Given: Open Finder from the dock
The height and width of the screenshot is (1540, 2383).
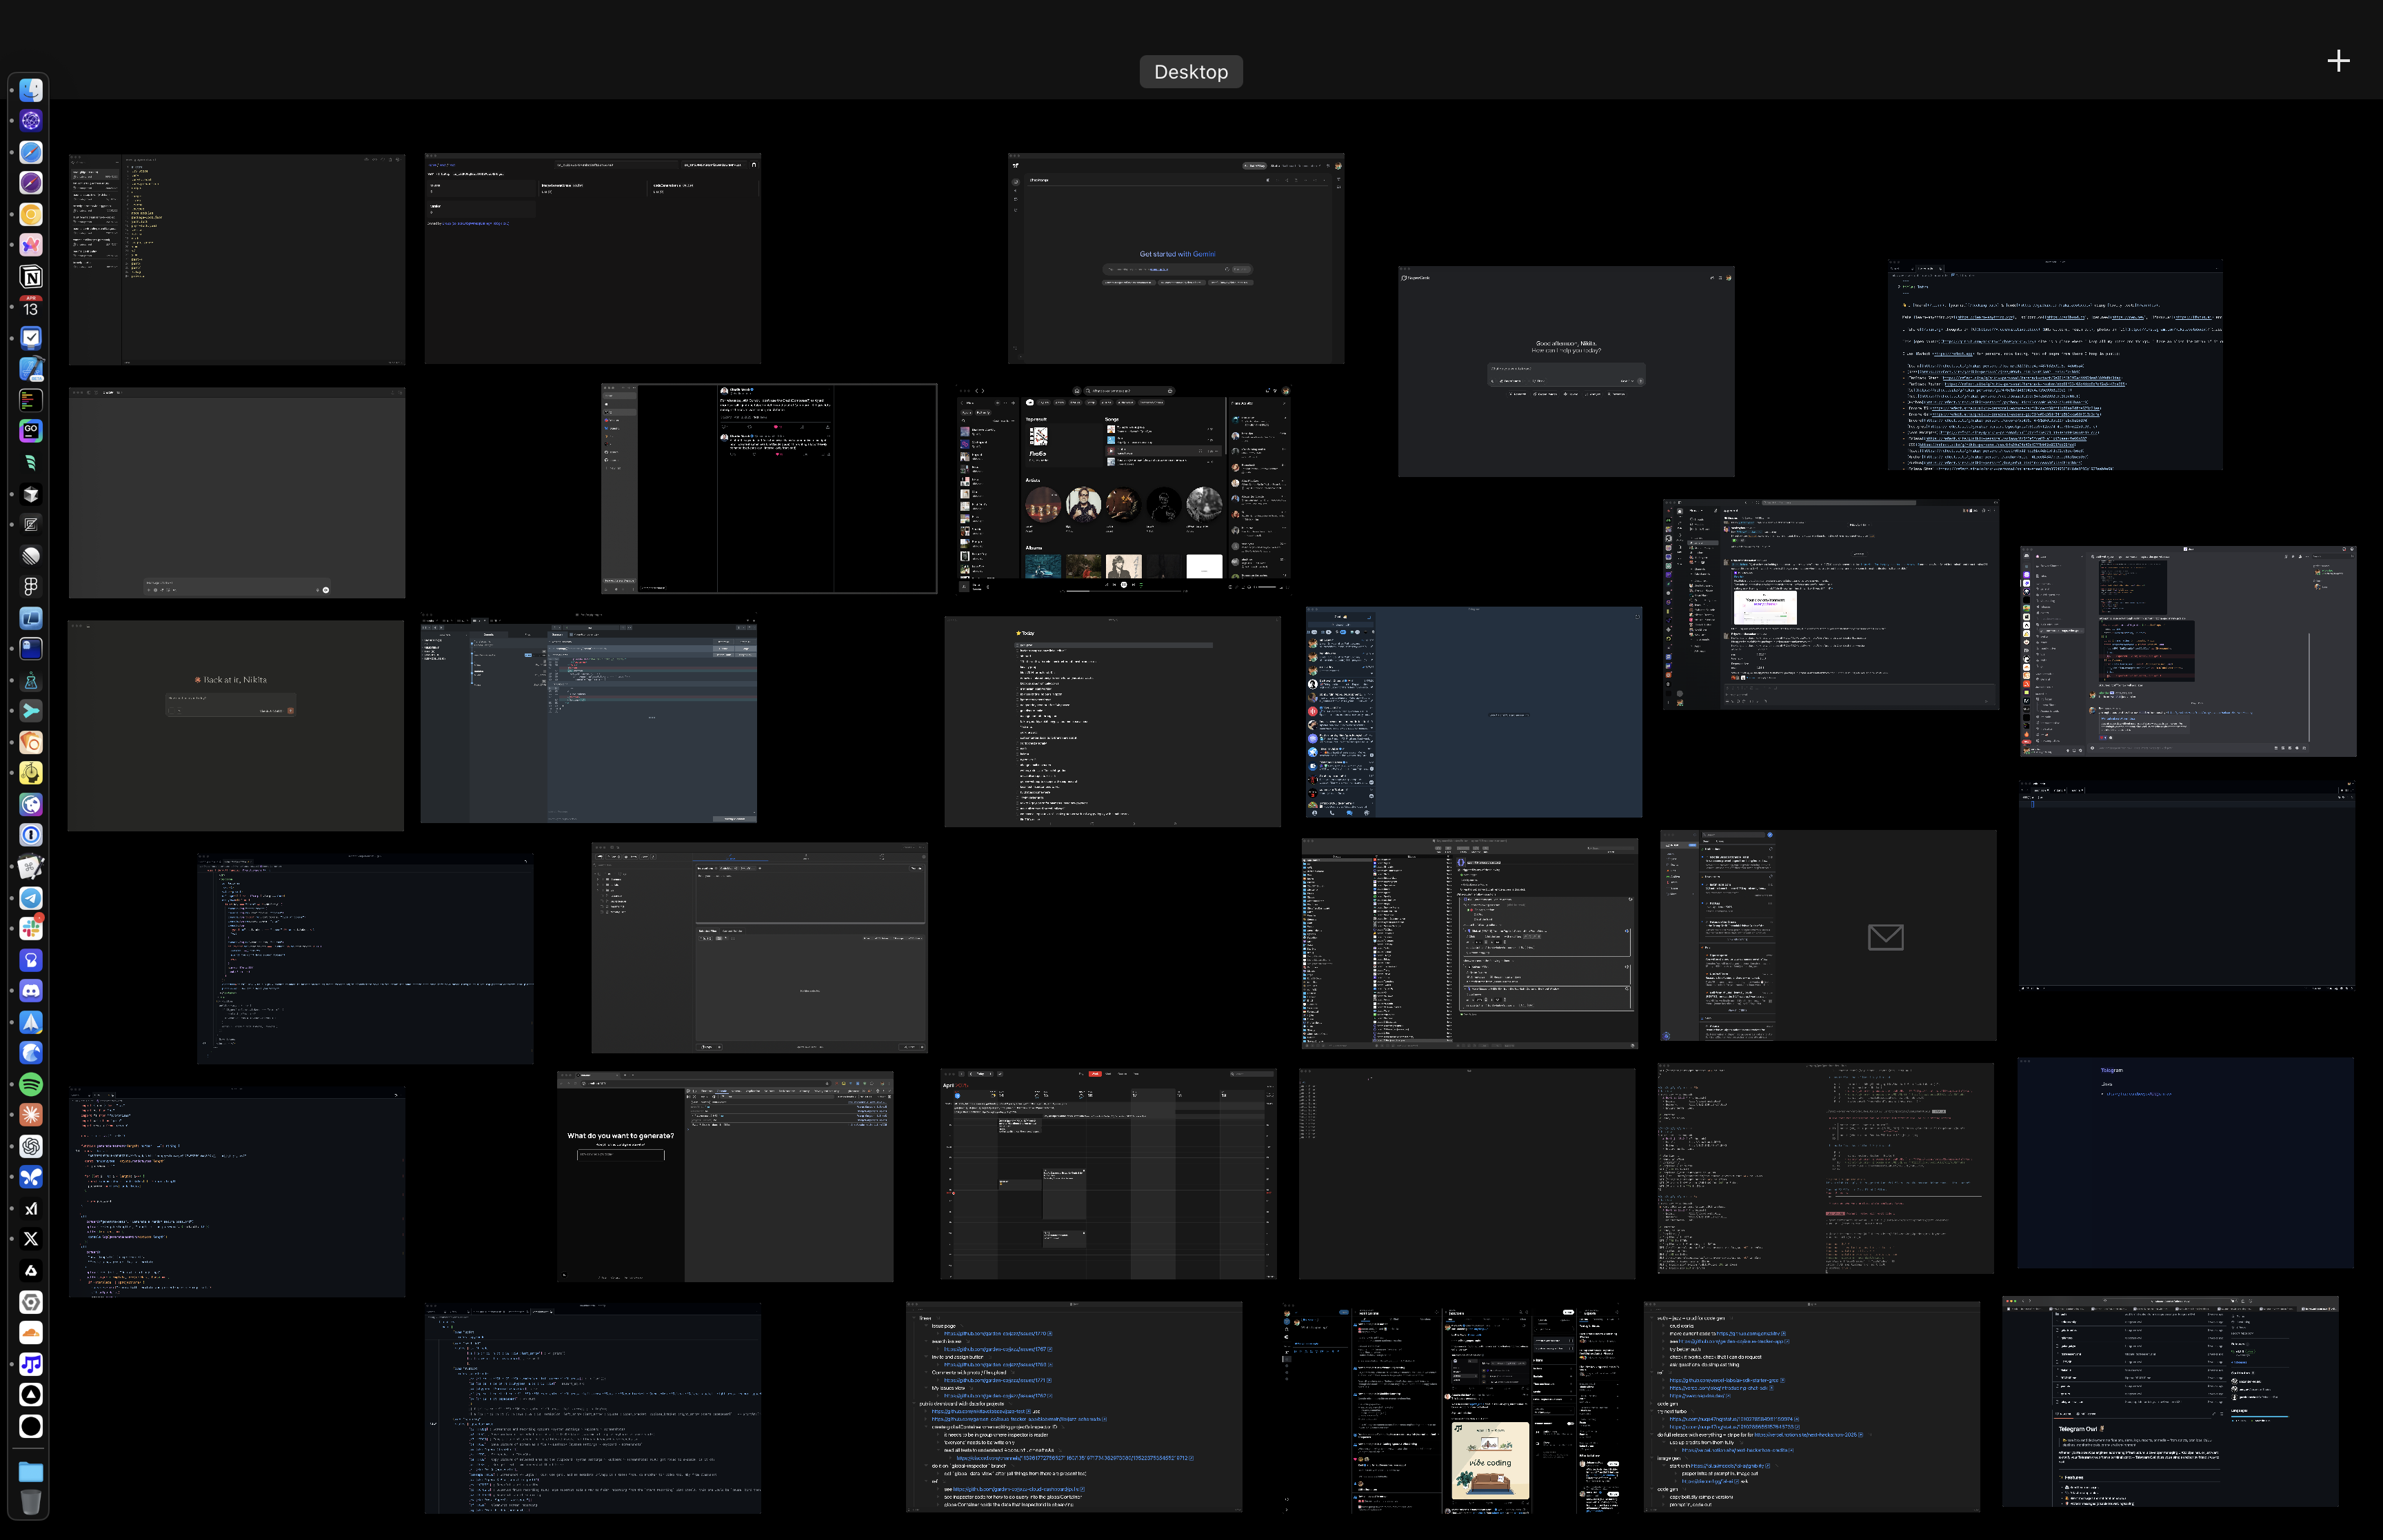Looking at the screenshot, I should 31,90.
